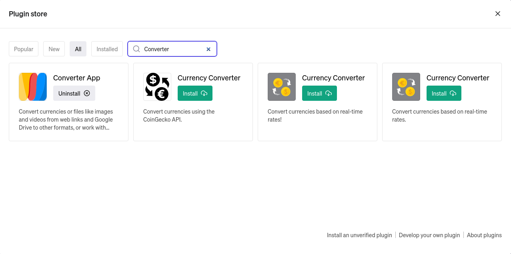Click the download icon on the rightmost Install button
The height and width of the screenshot is (254, 511).
453,93
